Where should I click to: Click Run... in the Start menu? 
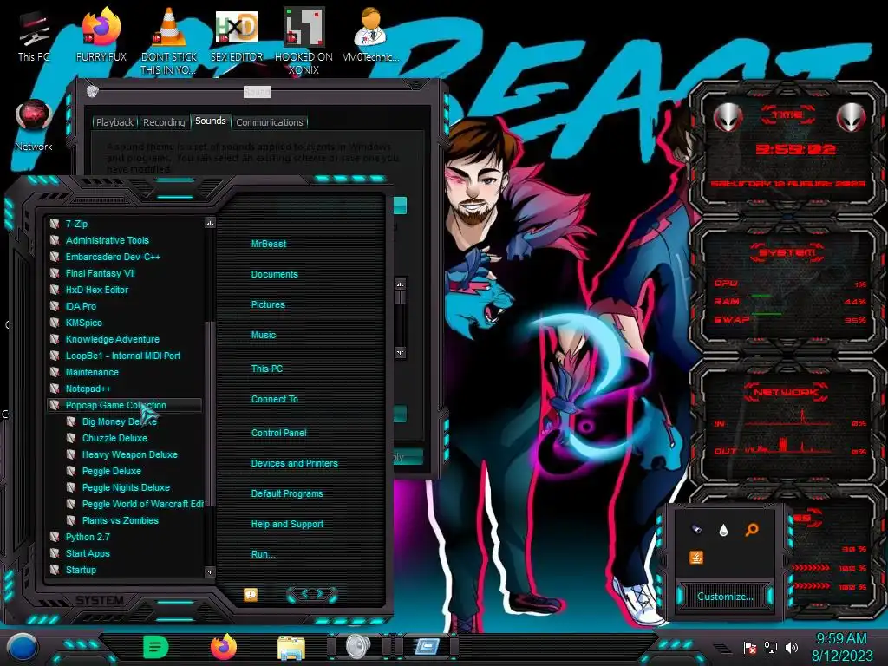(x=264, y=554)
